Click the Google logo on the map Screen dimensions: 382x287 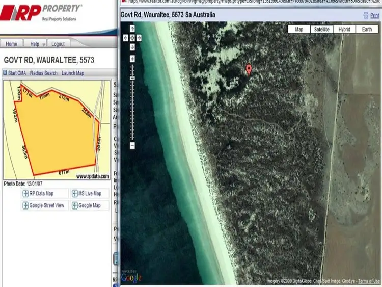(131, 277)
